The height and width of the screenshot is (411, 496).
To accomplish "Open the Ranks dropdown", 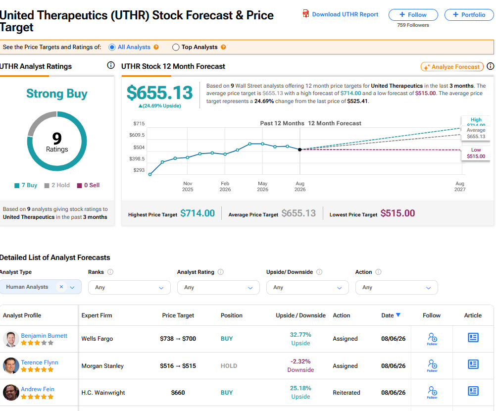I will tap(129, 287).
